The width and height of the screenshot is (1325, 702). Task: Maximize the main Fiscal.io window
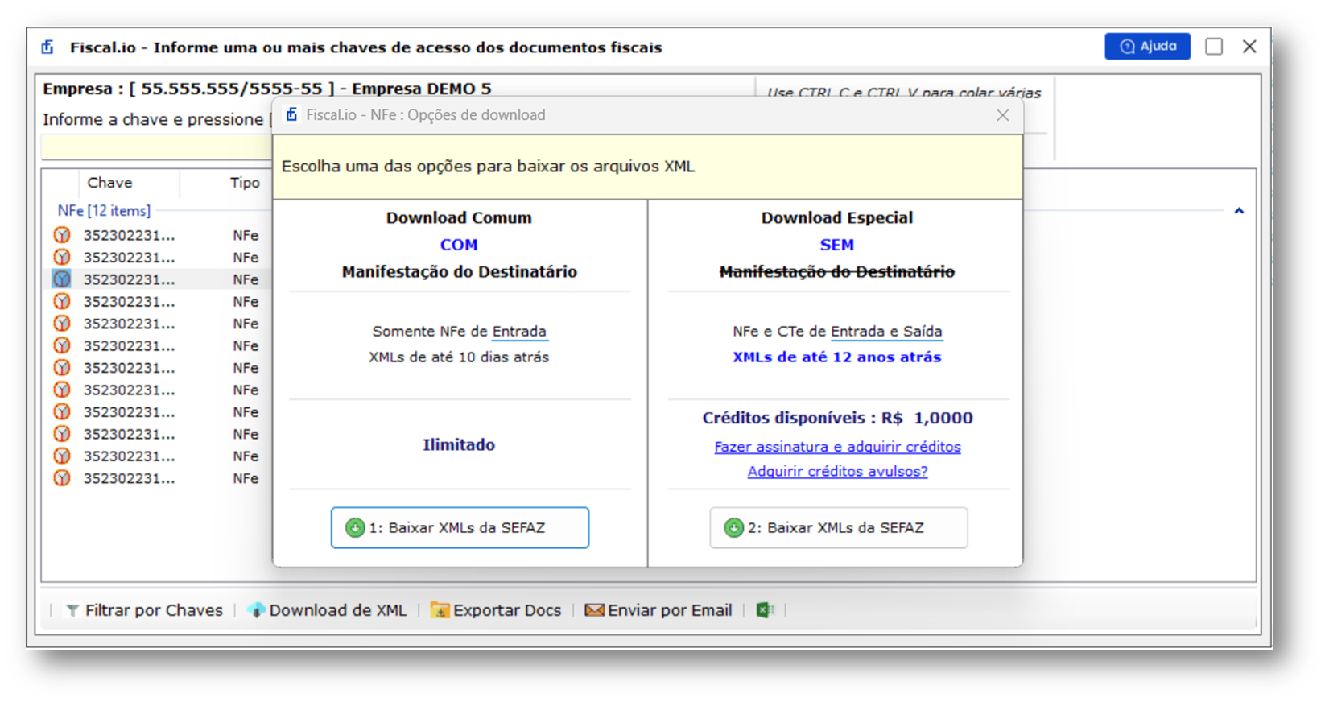[x=1214, y=47]
